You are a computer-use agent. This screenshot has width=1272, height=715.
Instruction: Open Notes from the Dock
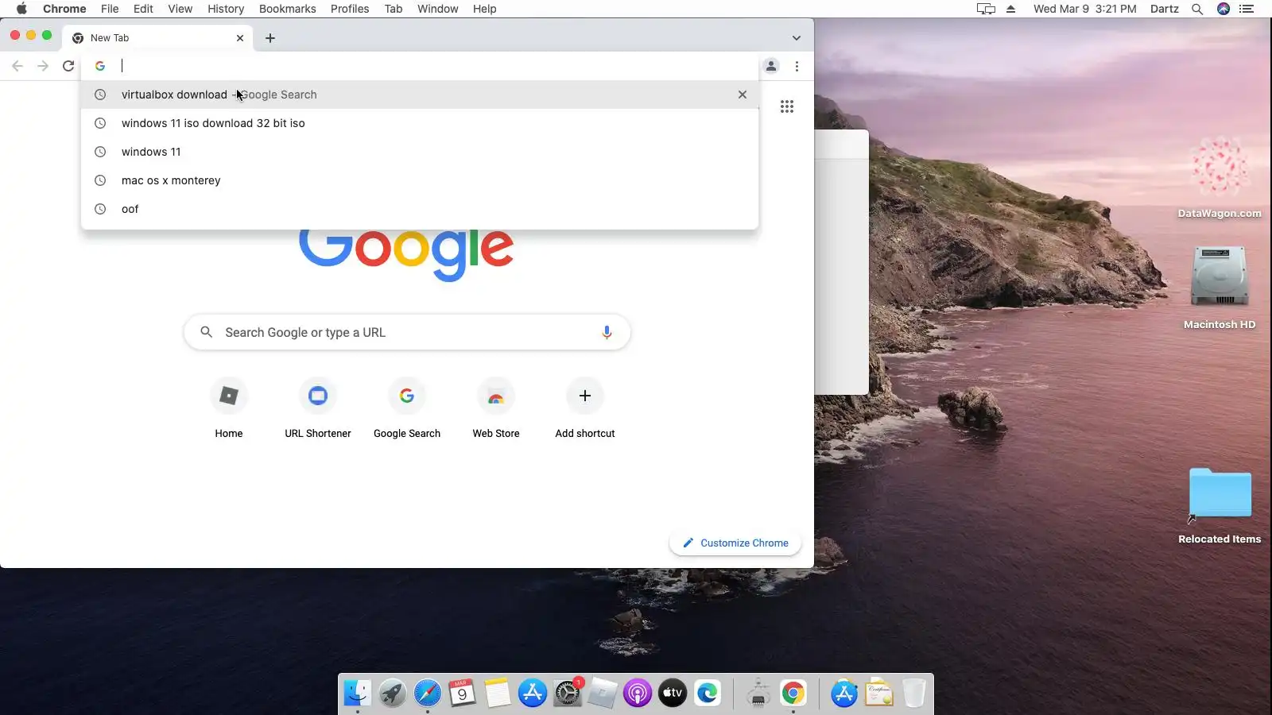tap(498, 694)
